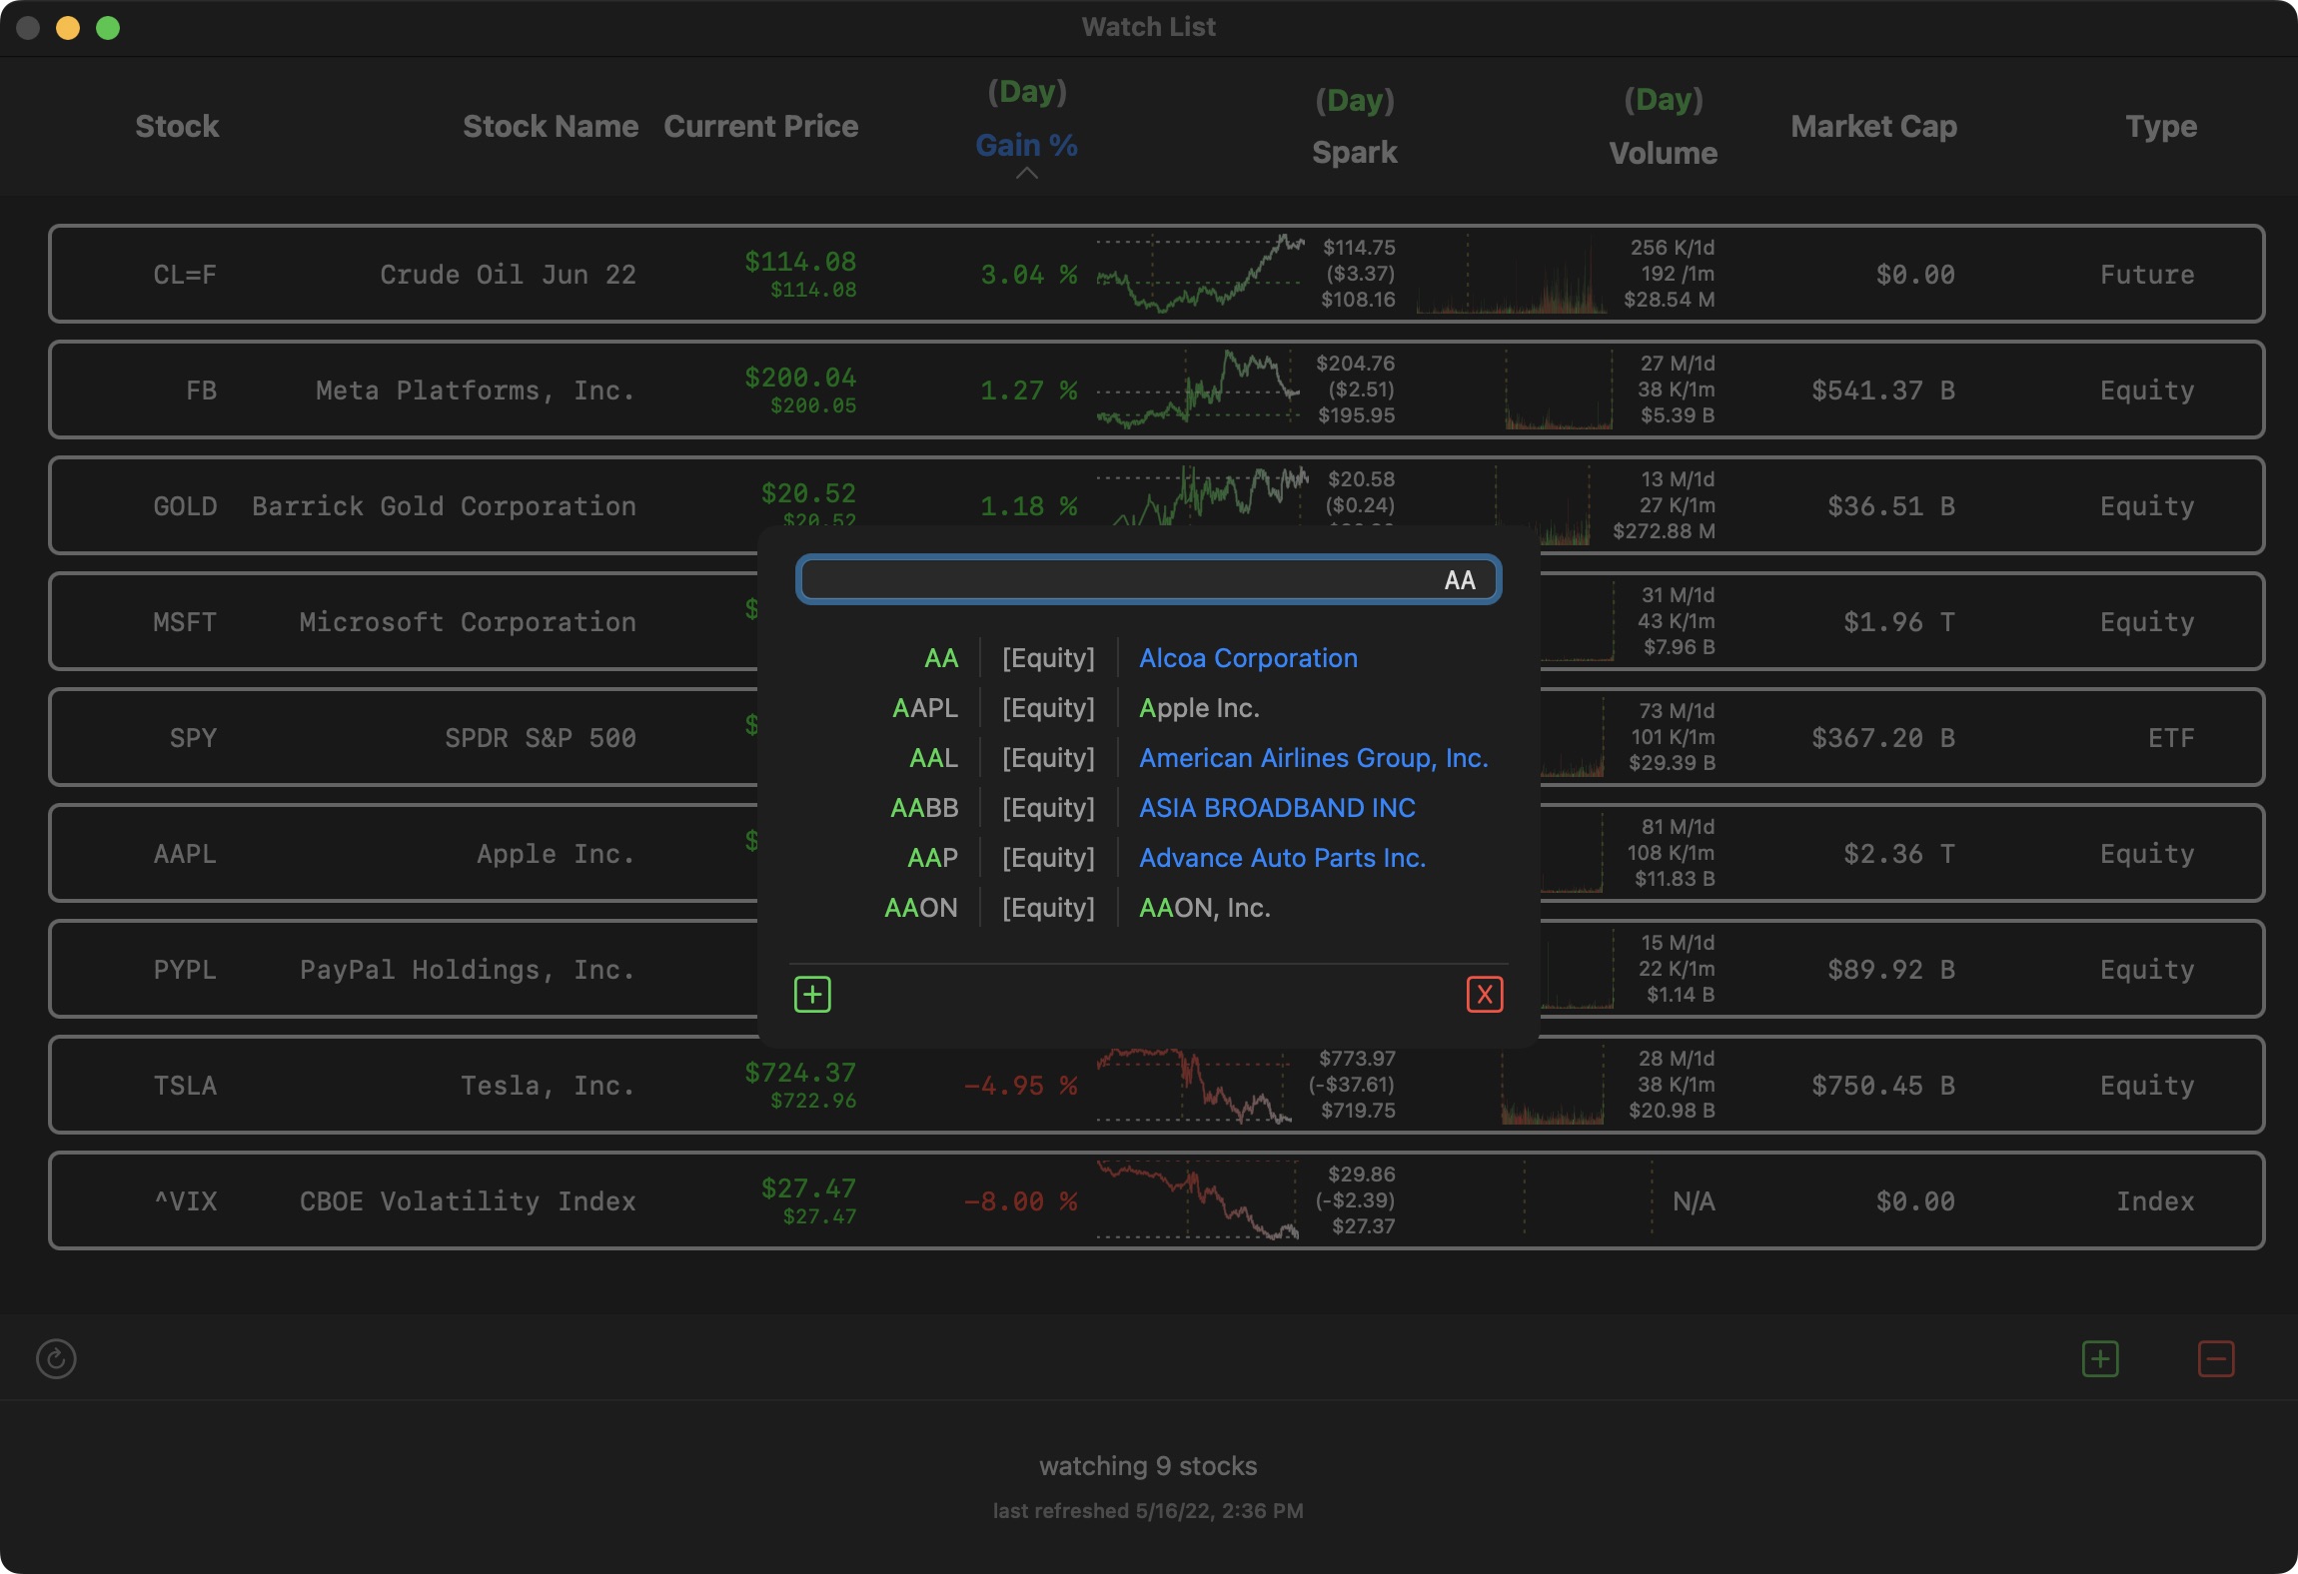
Task: Sort by the Market Cap column header
Action: click(x=1873, y=126)
